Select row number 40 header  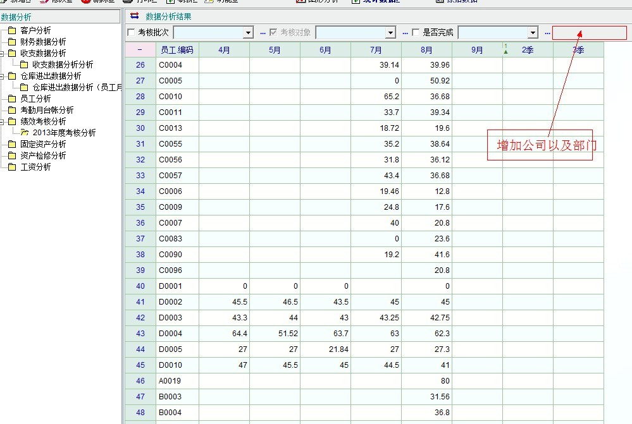[x=140, y=286]
